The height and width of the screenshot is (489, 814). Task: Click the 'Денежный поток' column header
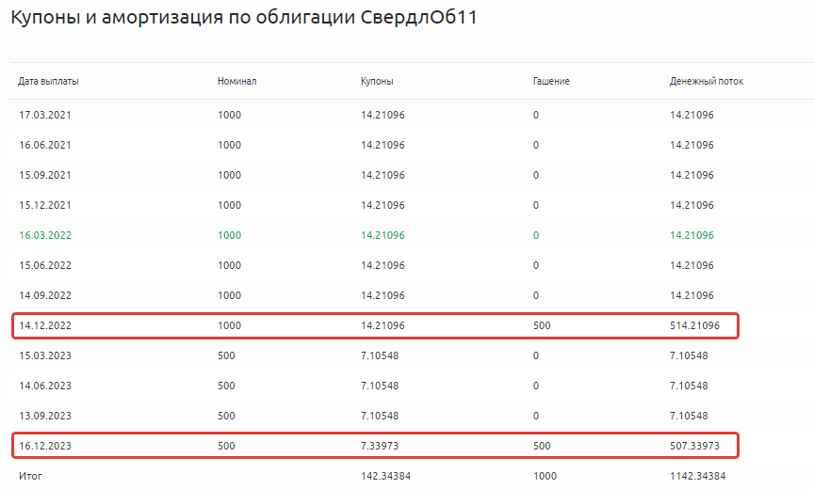[706, 82]
